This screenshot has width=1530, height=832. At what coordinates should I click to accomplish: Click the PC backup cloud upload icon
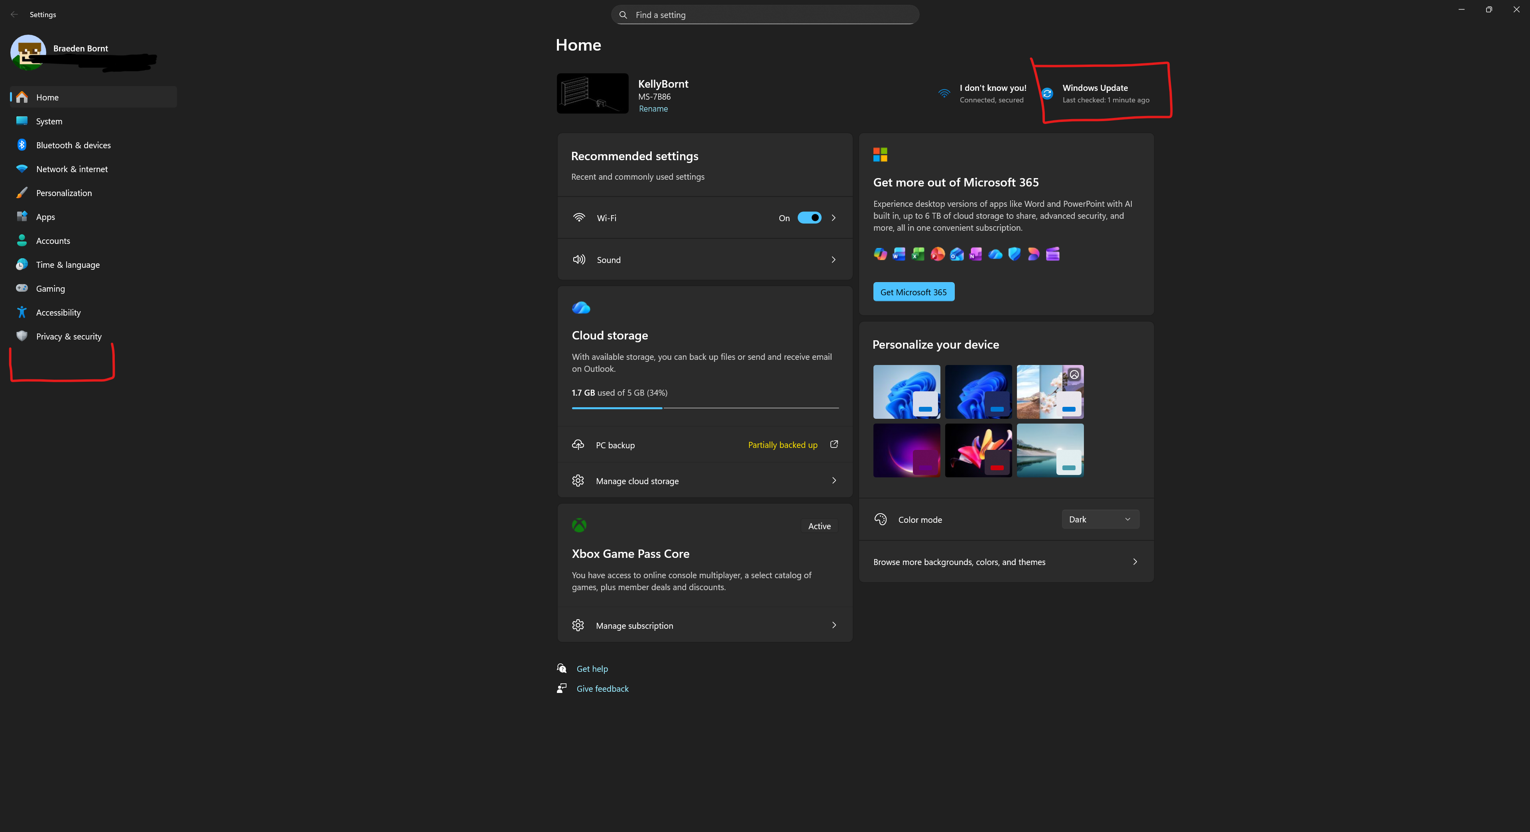pyautogui.click(x=578, y=445)
